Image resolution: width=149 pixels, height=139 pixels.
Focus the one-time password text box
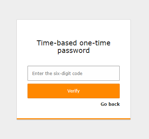pos(74,73)
